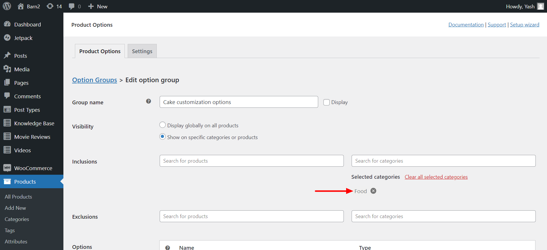
Task: Open the Inclusions Search for categories box
Action: [x=443, y=161]
